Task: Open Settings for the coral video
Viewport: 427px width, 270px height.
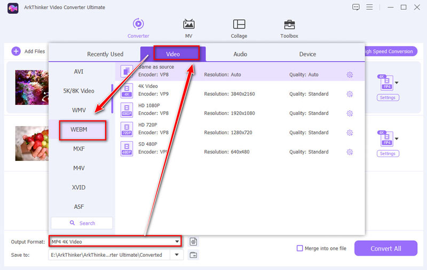Action: tap(388, 97)
